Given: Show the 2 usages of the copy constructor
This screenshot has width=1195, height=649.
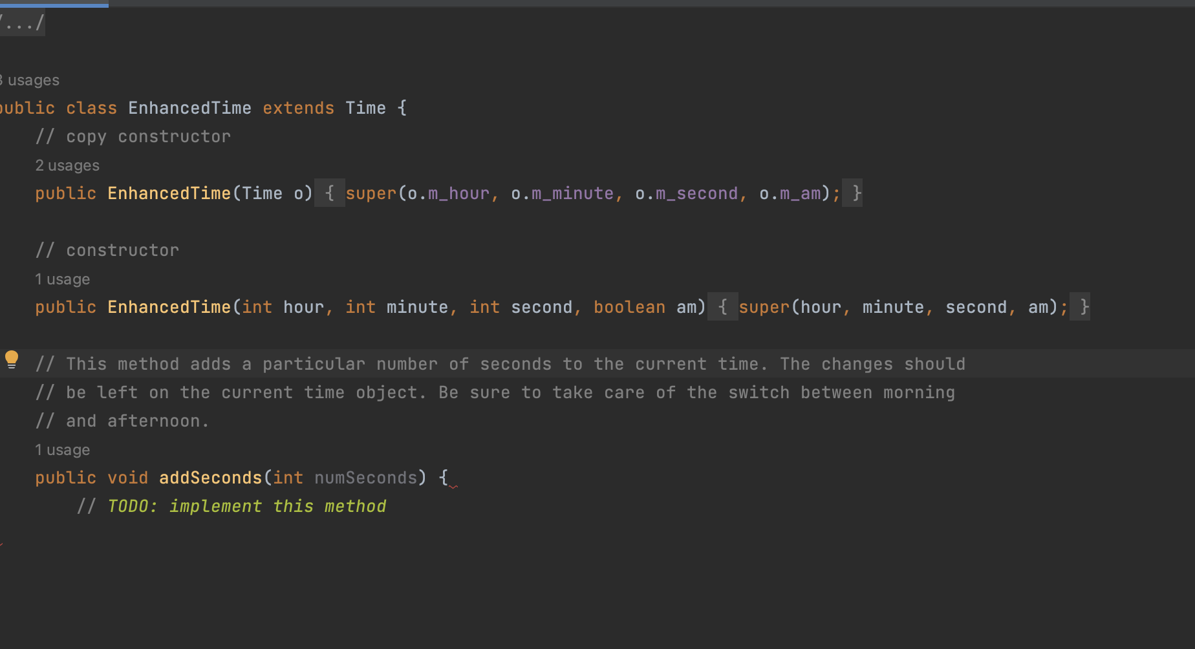Looking at the screenshot, I should pyautogui.click(x=67, y=165).
